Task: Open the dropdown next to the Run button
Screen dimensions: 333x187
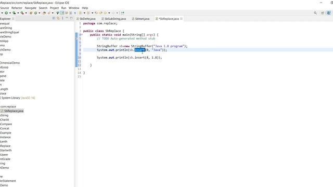Action: (10, 13)
